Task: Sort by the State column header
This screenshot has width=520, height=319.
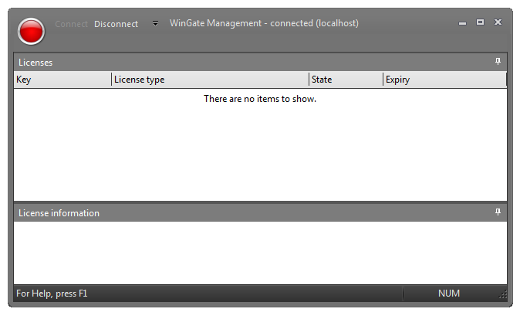Action: [346, 80]
